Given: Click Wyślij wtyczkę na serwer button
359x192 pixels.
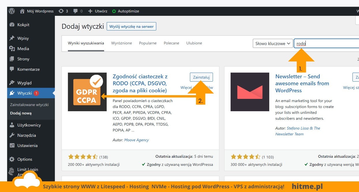Looking at the screenshot, I should coord(131,26).
